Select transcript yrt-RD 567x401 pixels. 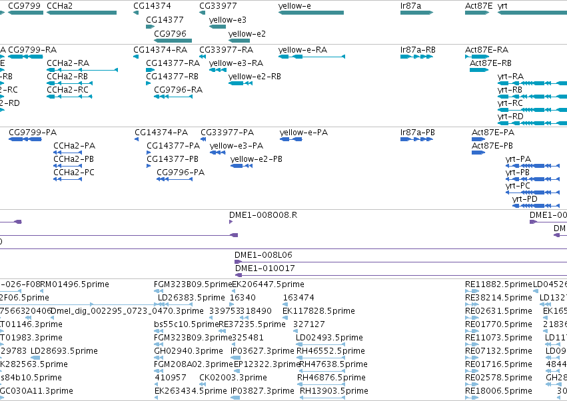(532, 123)
